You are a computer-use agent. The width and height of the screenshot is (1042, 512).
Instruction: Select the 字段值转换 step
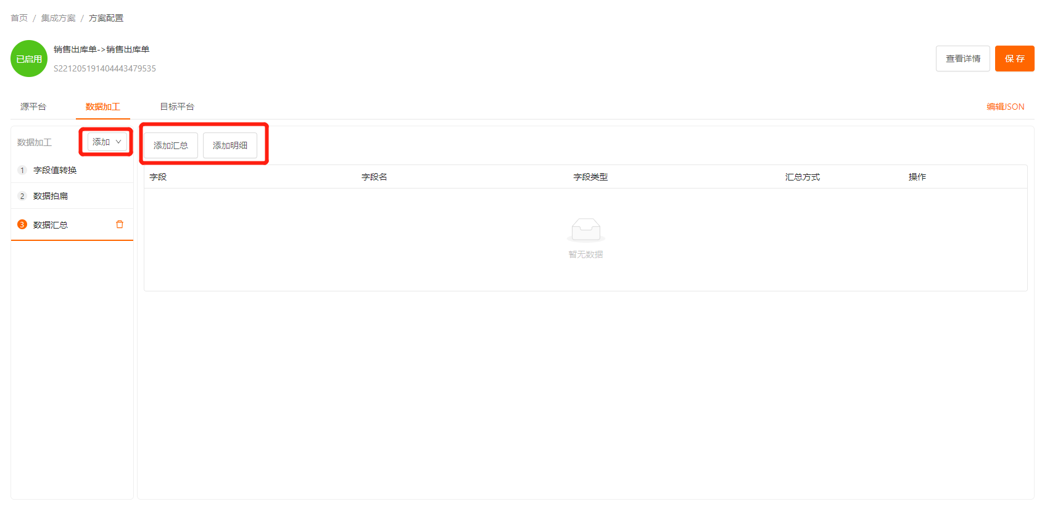(x=55, y=170)
